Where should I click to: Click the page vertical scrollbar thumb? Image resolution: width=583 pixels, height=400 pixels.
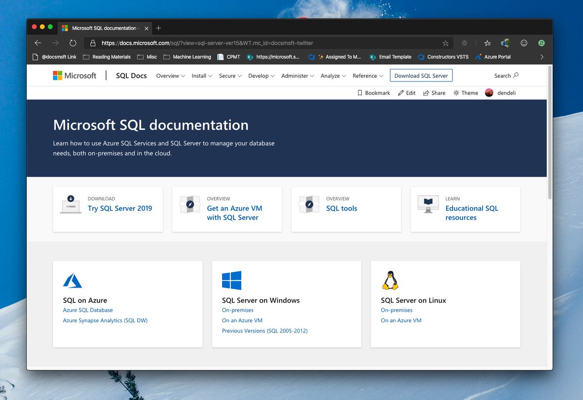(x=550, y=132)
